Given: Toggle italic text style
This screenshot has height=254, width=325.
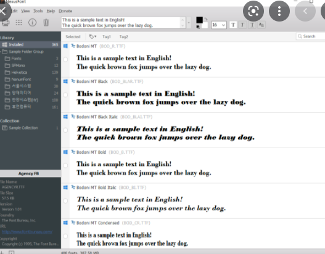Looking at the screenshot, I should pos(242,25).
